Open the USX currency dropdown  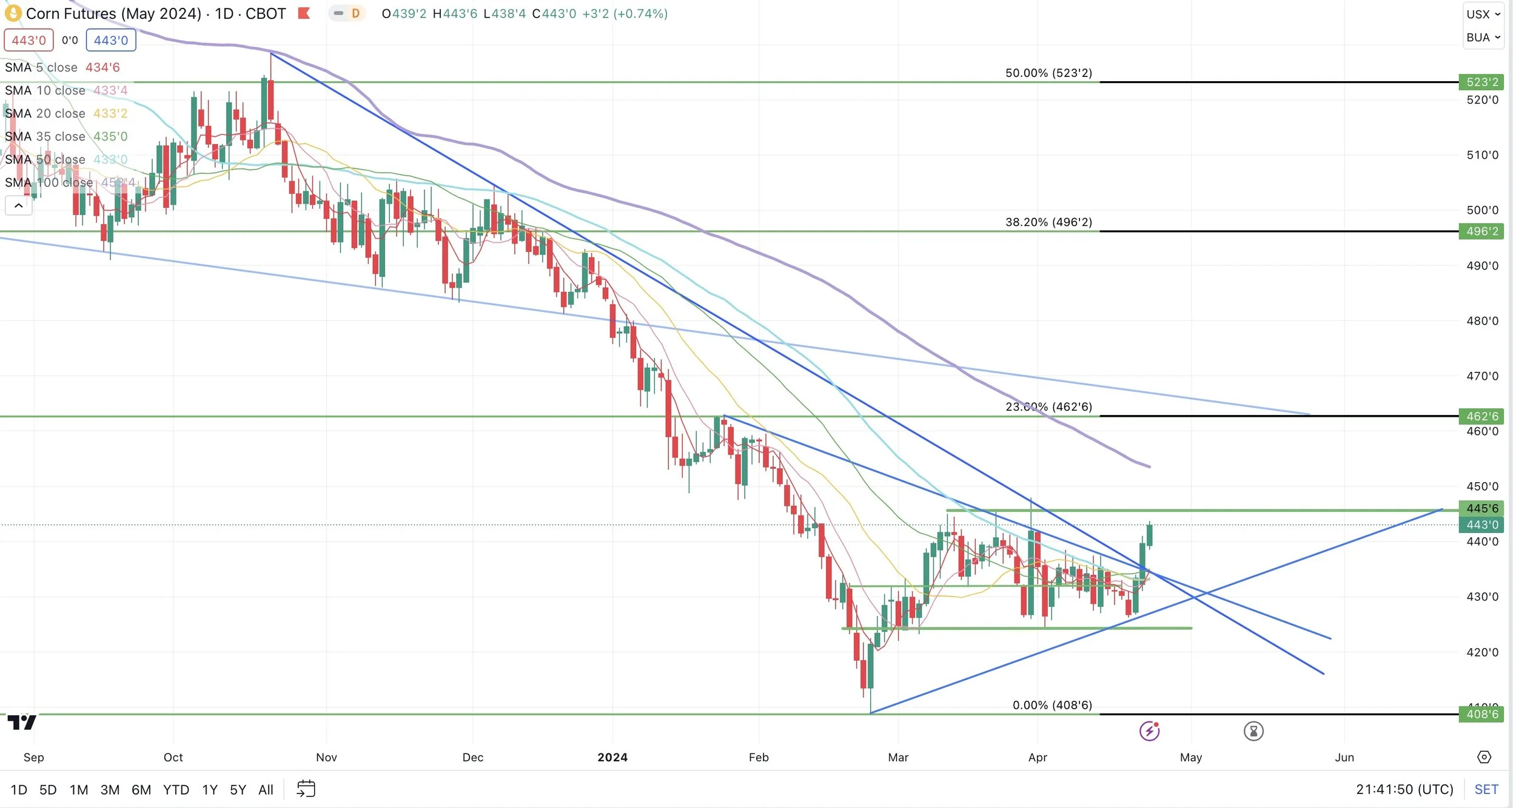click(x=1483, y=14)
